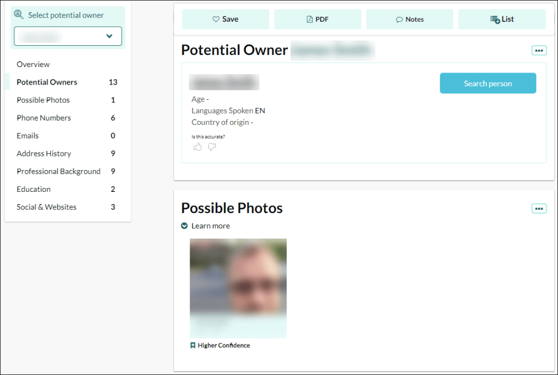Click the Potential Owners count 13
Screen dimensions: 558x375
[x=113, y=82]
